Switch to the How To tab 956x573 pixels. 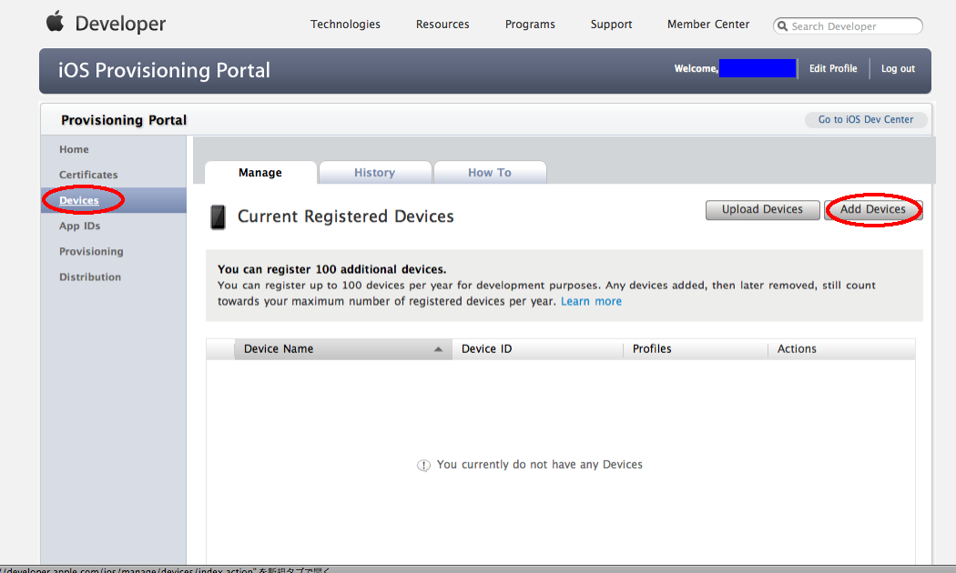(x=490, y=173)
